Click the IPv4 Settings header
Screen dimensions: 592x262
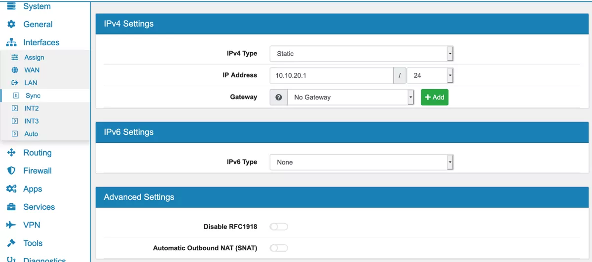click(x=342, y=24)
